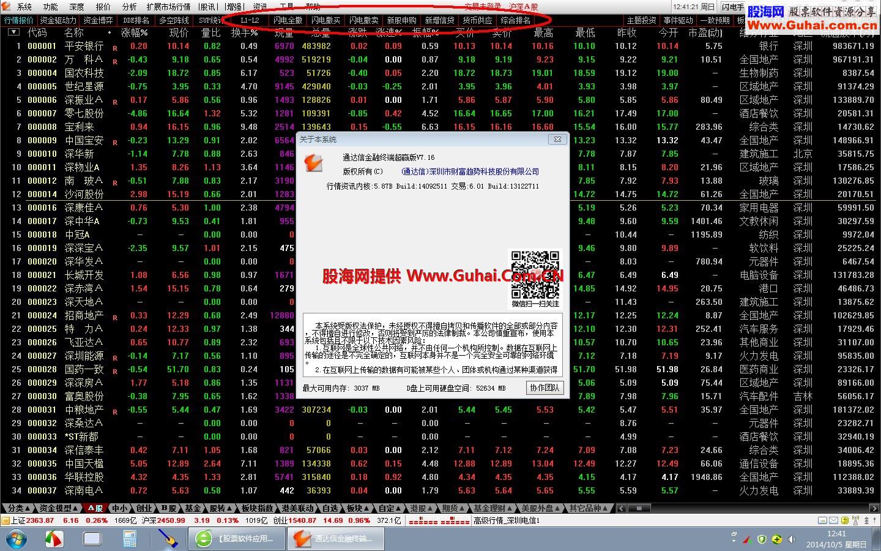The height and width of the screenshot is (551, 881).
Task: Click the signal antenna icon in the status bar
Action: pos(855,520)
